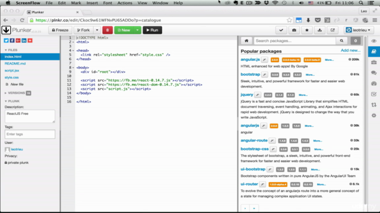Go to packages home

click(246, 41)
